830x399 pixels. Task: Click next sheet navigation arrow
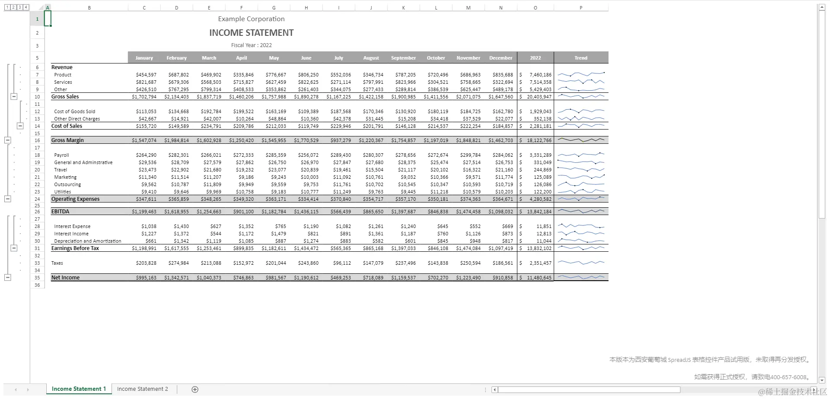tap(28, 389)
